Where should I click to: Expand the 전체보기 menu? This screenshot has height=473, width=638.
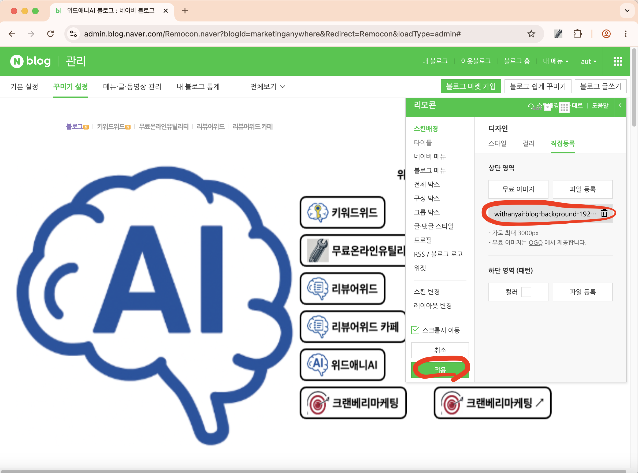coord(268,86)
